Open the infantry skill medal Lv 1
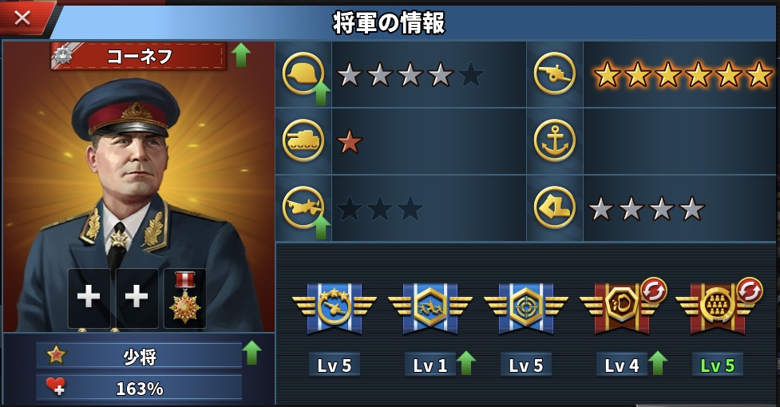This screenshot has height=407, width=780. (430, 307)
